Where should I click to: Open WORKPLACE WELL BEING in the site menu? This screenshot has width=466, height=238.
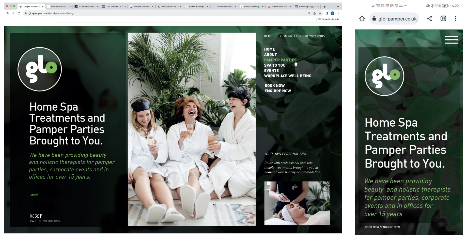point(288,76)
